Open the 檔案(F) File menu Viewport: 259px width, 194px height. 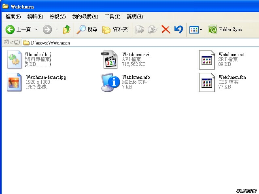tap(13, 17)
